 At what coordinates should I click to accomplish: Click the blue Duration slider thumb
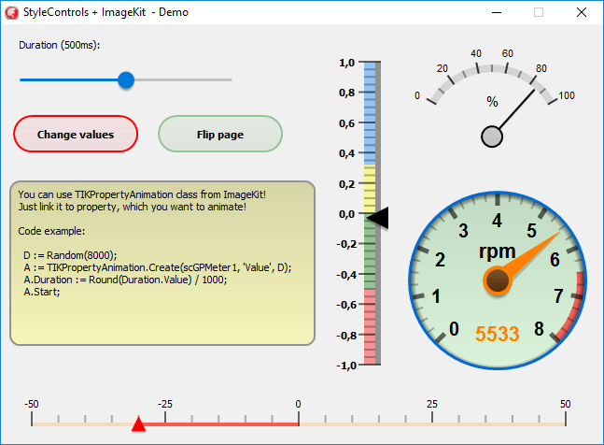tap(126, 79)
